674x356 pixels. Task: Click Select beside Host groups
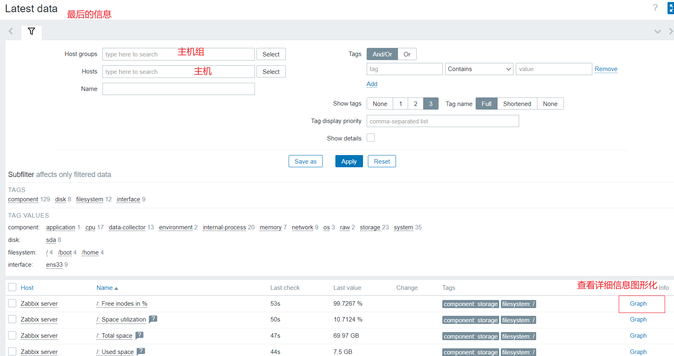click(271, 54)
